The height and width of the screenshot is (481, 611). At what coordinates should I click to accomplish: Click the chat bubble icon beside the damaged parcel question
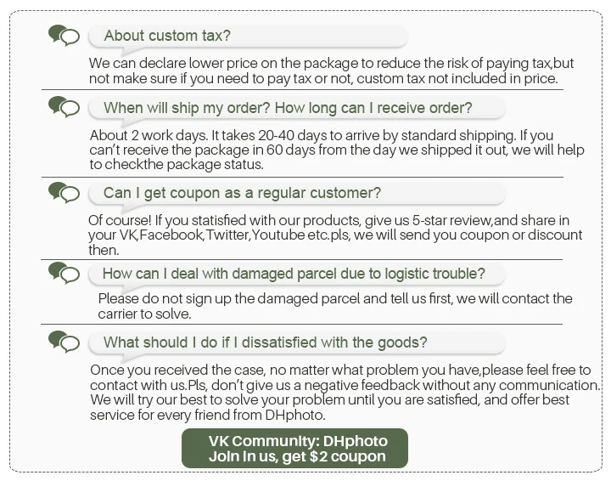point(64,273)
